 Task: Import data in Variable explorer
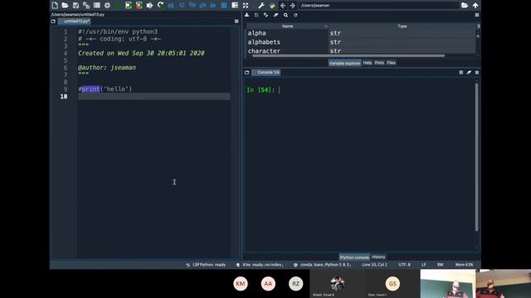click(246, 15)
